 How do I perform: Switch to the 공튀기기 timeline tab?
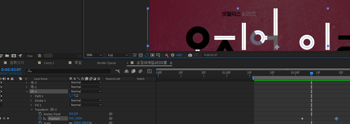pos(17,63)
